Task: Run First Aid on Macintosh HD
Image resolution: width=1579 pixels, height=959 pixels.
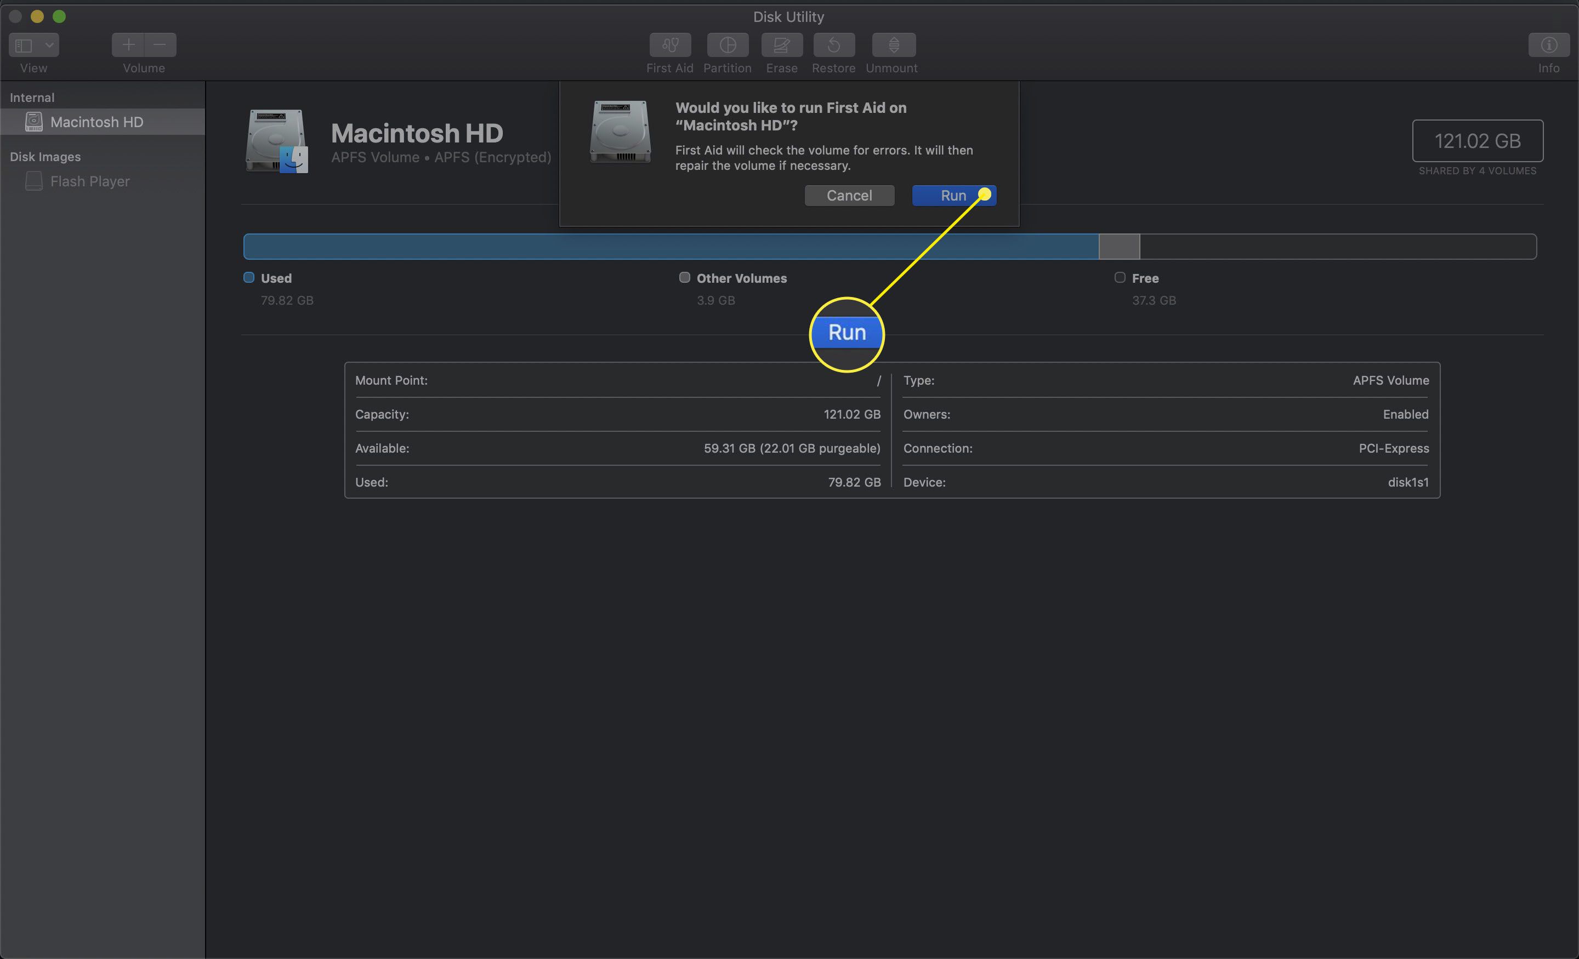Action: click(x=953, y=196)
